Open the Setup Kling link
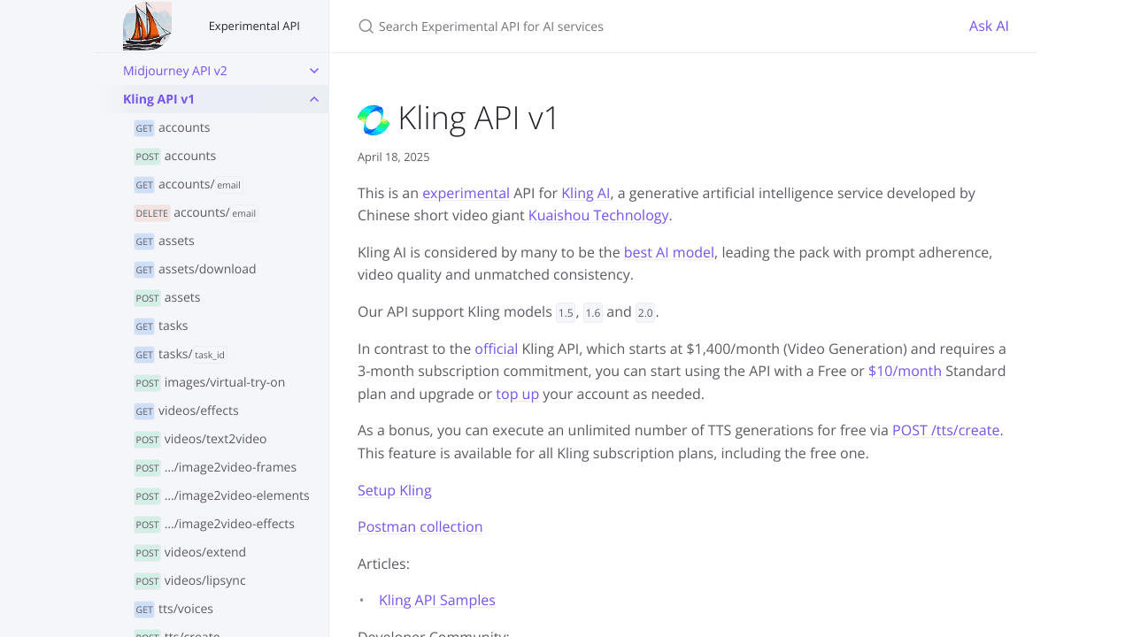This screenshot has width=1133, height=637. (395, 490)
